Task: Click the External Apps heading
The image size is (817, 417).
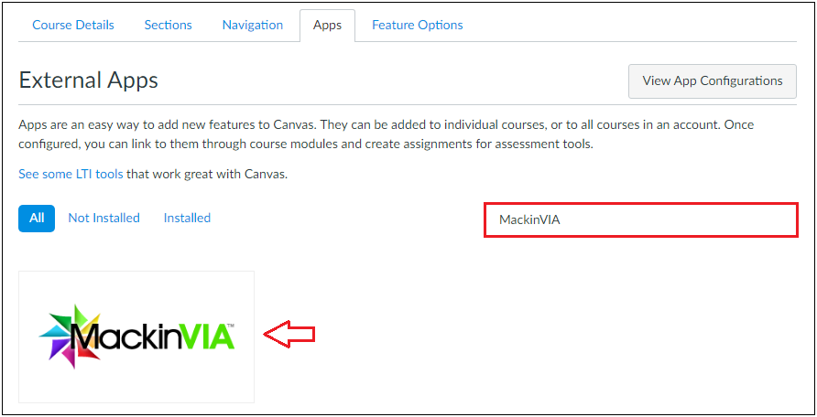Action: 89,80
